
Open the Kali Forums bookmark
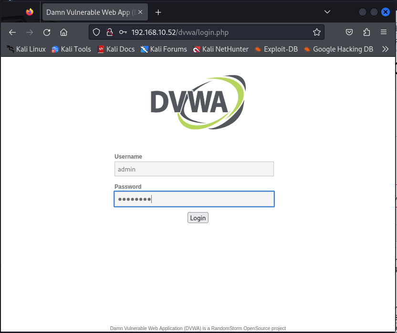(x=164, y=49)
